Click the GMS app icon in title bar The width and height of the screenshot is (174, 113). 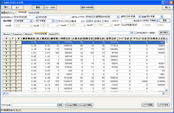click(2, 2)
